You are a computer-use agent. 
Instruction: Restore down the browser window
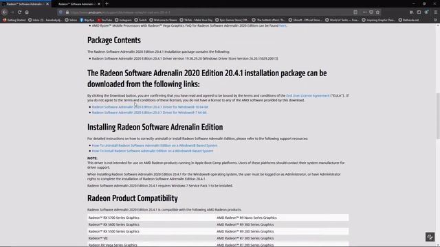click(x=424, y=3)
